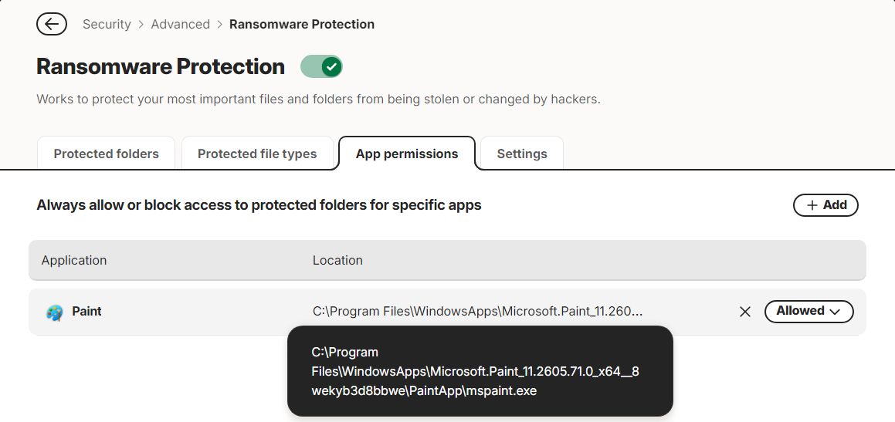Switch to the Protected folders tab
This screenshot has width=895, height=422.
pos(106,154)
